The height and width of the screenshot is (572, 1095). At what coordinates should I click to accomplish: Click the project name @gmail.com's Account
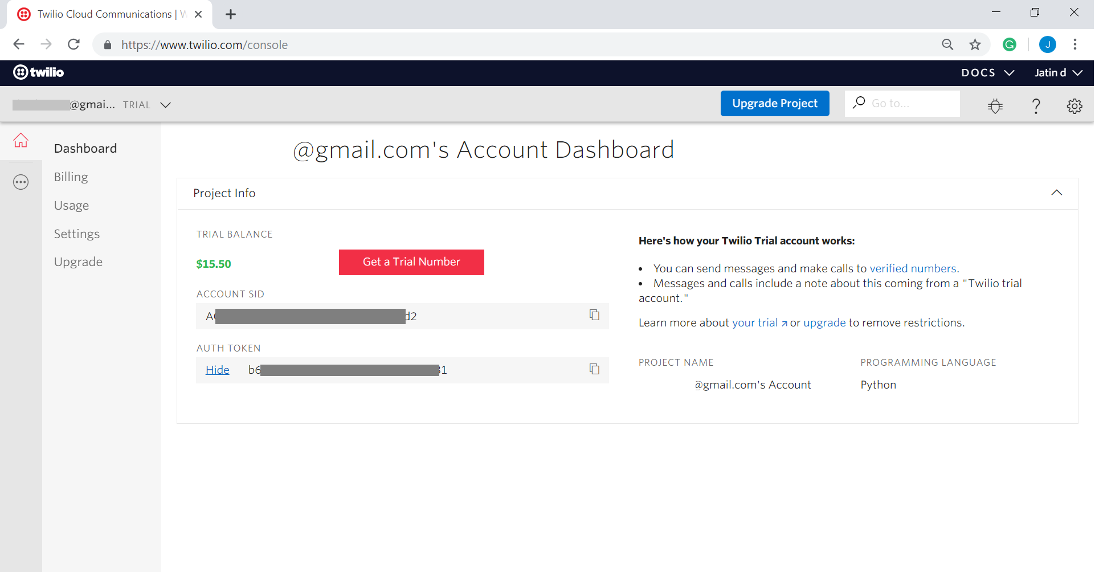click(x=753, y=385)
